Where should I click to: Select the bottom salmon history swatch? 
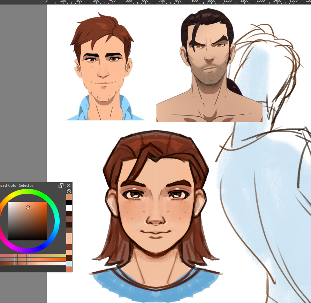69,269
